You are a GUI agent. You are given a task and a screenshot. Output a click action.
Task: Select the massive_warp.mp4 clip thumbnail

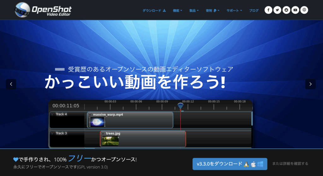[97, 122]
